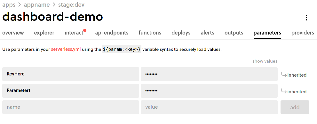Open the functions tab
The width and height of the screenshot is (317, 124).
150,33
